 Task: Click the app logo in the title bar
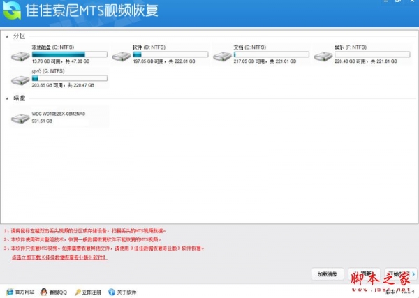click(12, 10)
